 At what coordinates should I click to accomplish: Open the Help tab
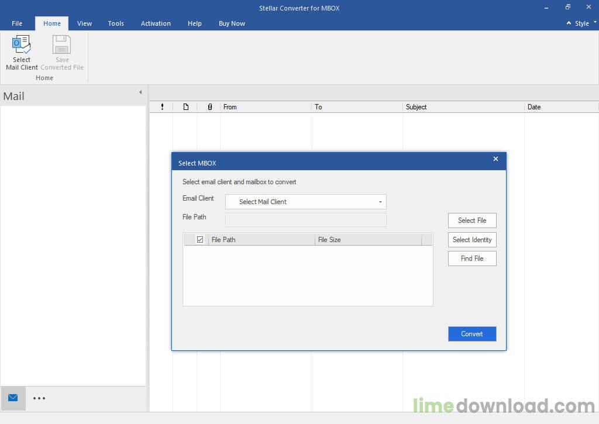[x=194, y=23]
